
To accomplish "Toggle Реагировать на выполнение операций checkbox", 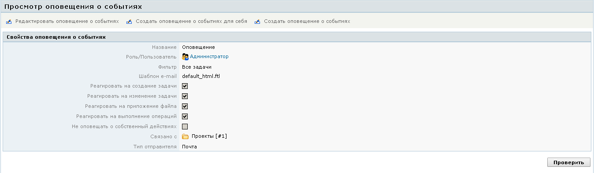I will coord(185,117).
